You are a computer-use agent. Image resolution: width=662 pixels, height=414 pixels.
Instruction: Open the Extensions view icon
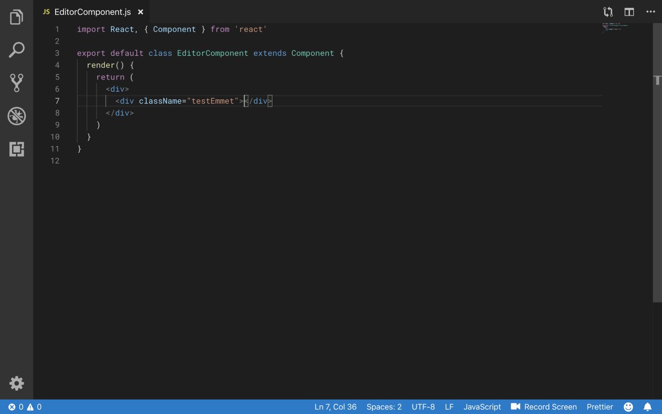pos(17,149)
